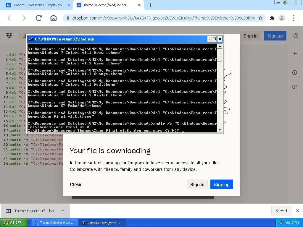The height and width of the screenshot is (227, 303).
Task: Click code line 24 rmdir text
Action: pos(36,163)
